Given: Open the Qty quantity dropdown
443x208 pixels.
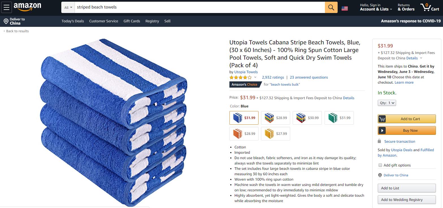Looking at the screenshot, I should click(x=387, y=103).
